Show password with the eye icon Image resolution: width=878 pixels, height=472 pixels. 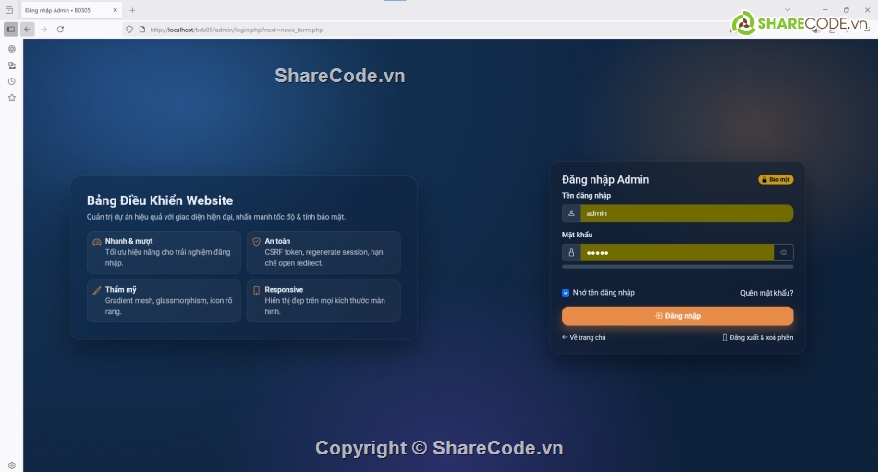(784, 252)
